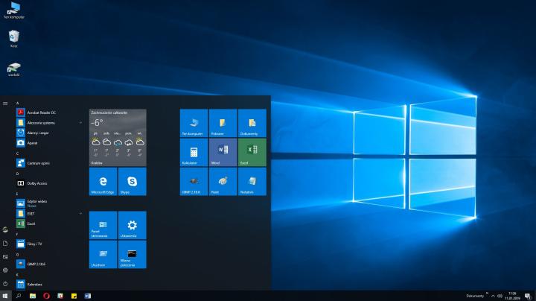Viewport: 536px width, 301px height.
Task: Select the Kosz recycle bin icon
Action: (x=14, y=39)
